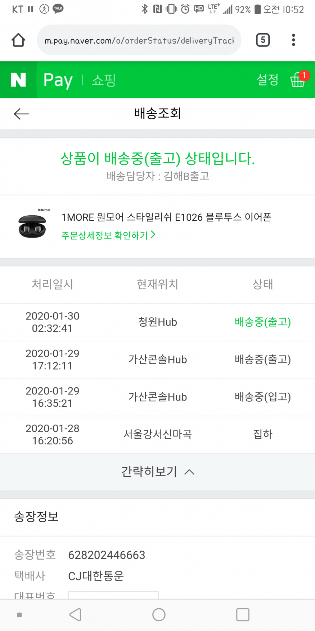Tap the Pay logo text

tap(58, 80)
